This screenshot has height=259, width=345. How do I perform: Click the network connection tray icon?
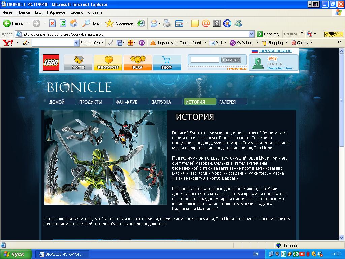(271, 254)
